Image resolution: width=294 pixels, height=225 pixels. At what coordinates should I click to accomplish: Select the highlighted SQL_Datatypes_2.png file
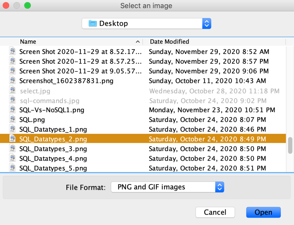click(53, 139)
